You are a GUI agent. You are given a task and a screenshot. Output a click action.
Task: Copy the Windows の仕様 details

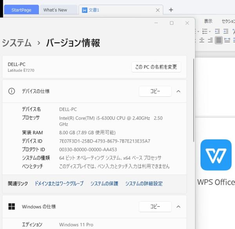point(155,207)
